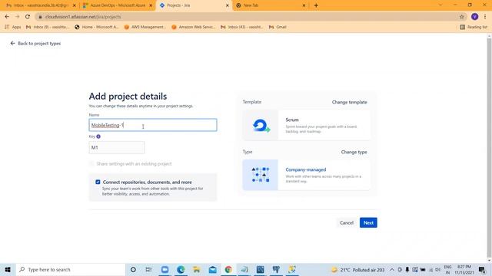This screenshot has height=276, width=492.
Task: Click the Windows search box
Action: coord(71,269)
